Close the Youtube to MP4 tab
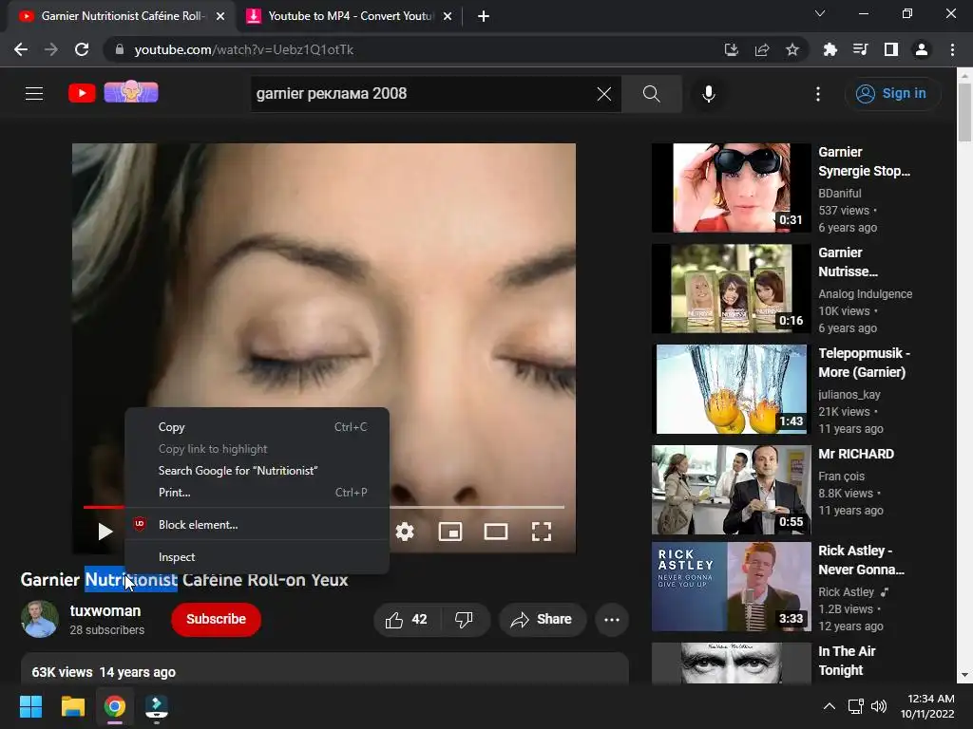 point(448,16)
